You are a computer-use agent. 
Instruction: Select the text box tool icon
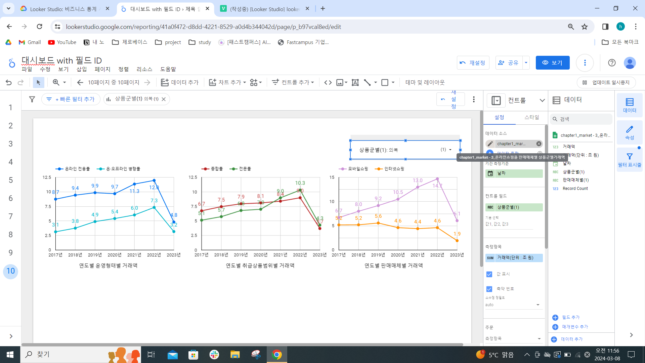click(355, 82)
